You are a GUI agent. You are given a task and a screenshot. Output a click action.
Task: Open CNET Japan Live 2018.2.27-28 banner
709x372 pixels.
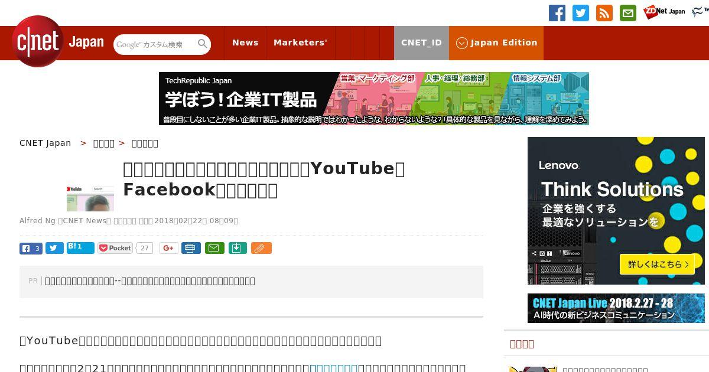pos(616,308)
